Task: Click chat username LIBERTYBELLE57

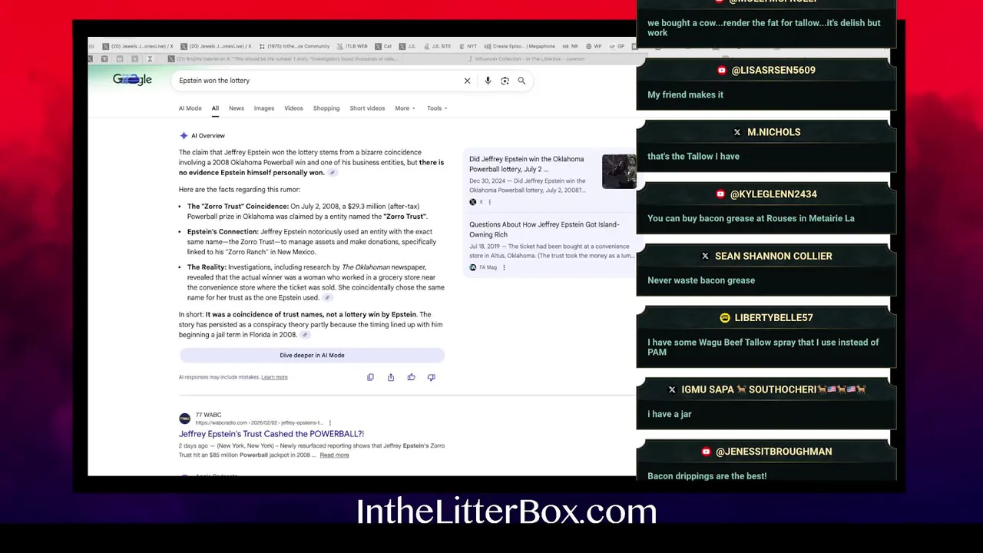Action: coord(773,318)
